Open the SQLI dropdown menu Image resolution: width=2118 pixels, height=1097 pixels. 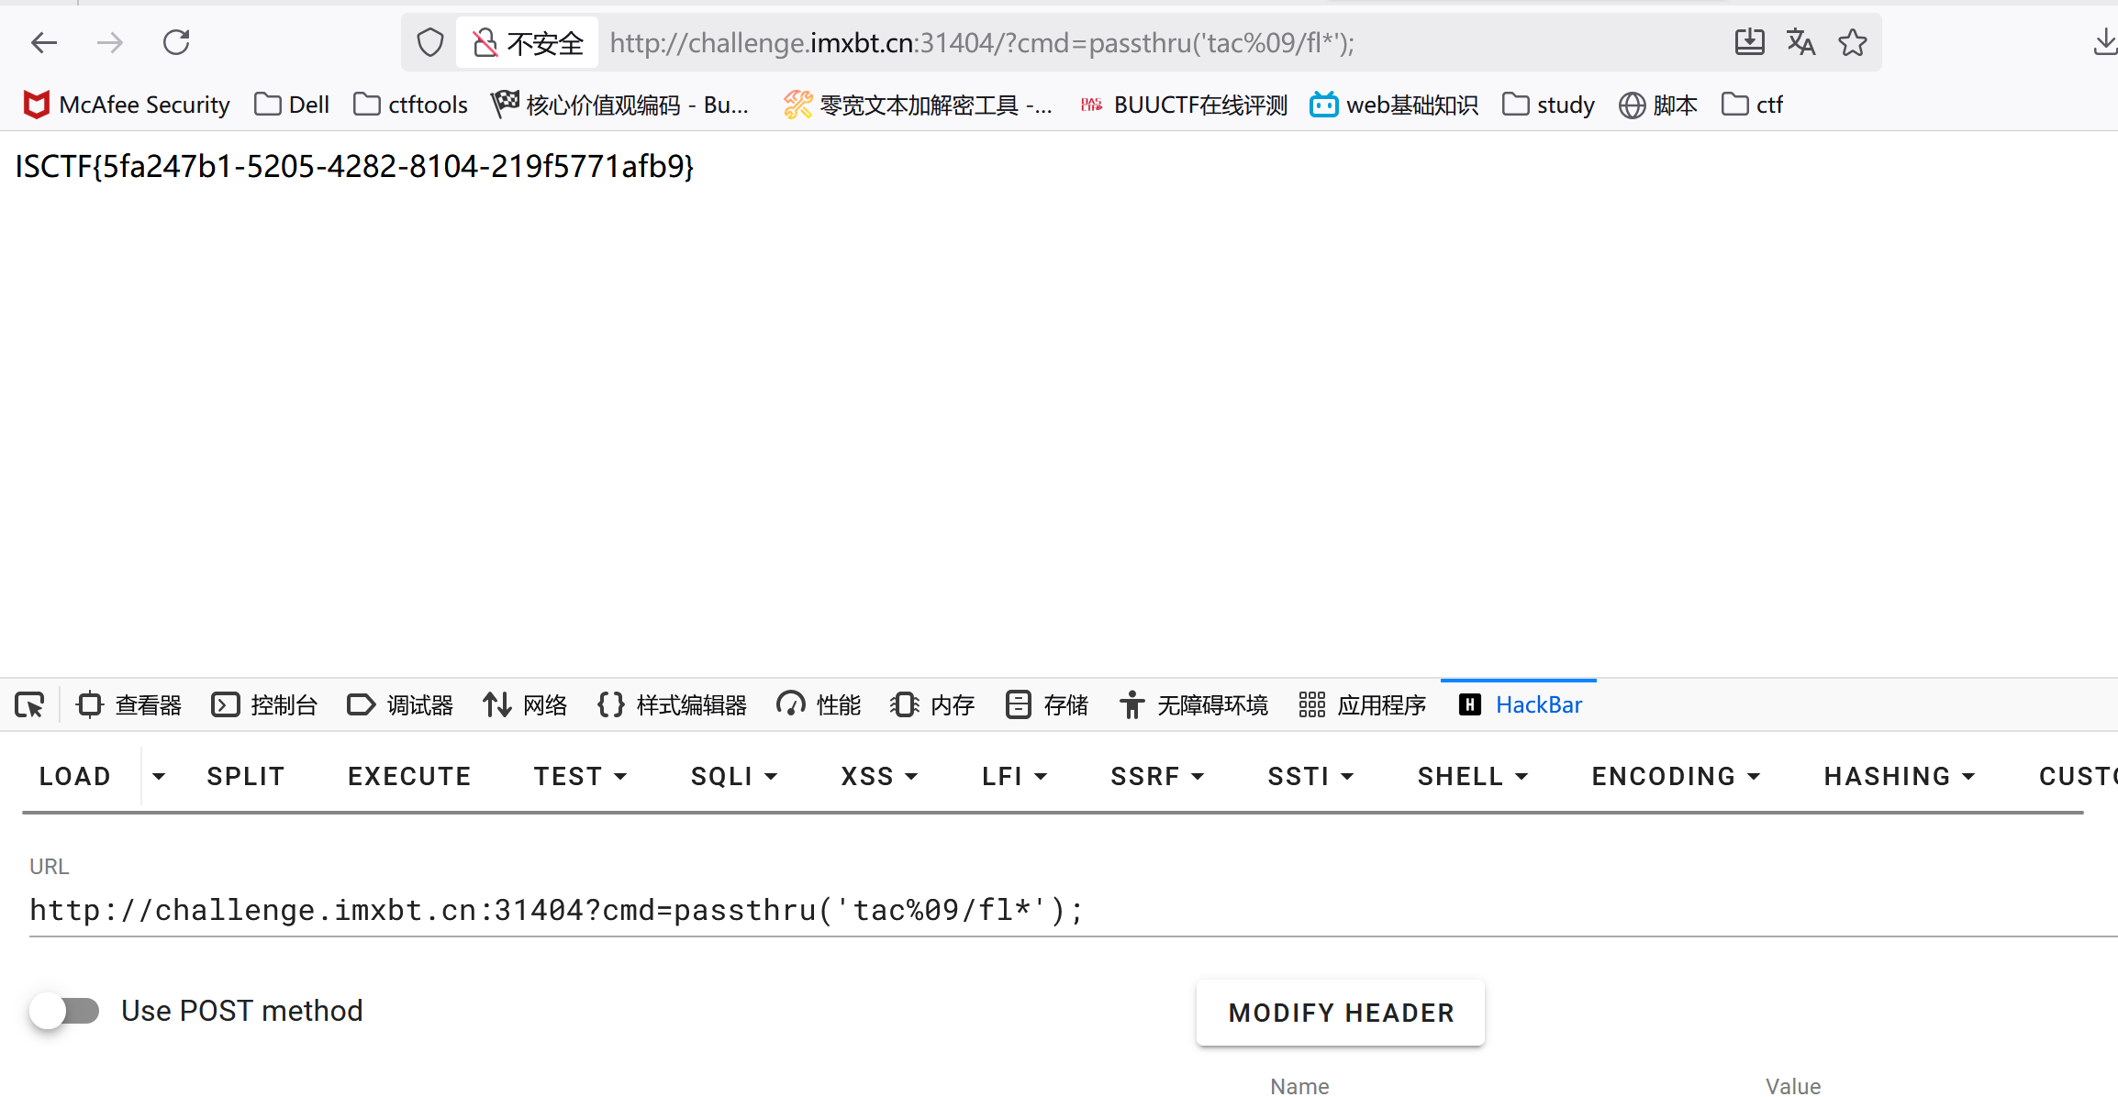pyautogui.click(x=733, y=777)
